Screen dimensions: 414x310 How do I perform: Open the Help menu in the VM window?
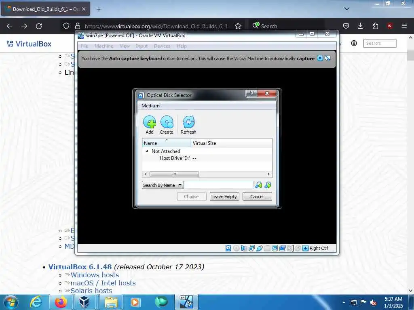182,46
